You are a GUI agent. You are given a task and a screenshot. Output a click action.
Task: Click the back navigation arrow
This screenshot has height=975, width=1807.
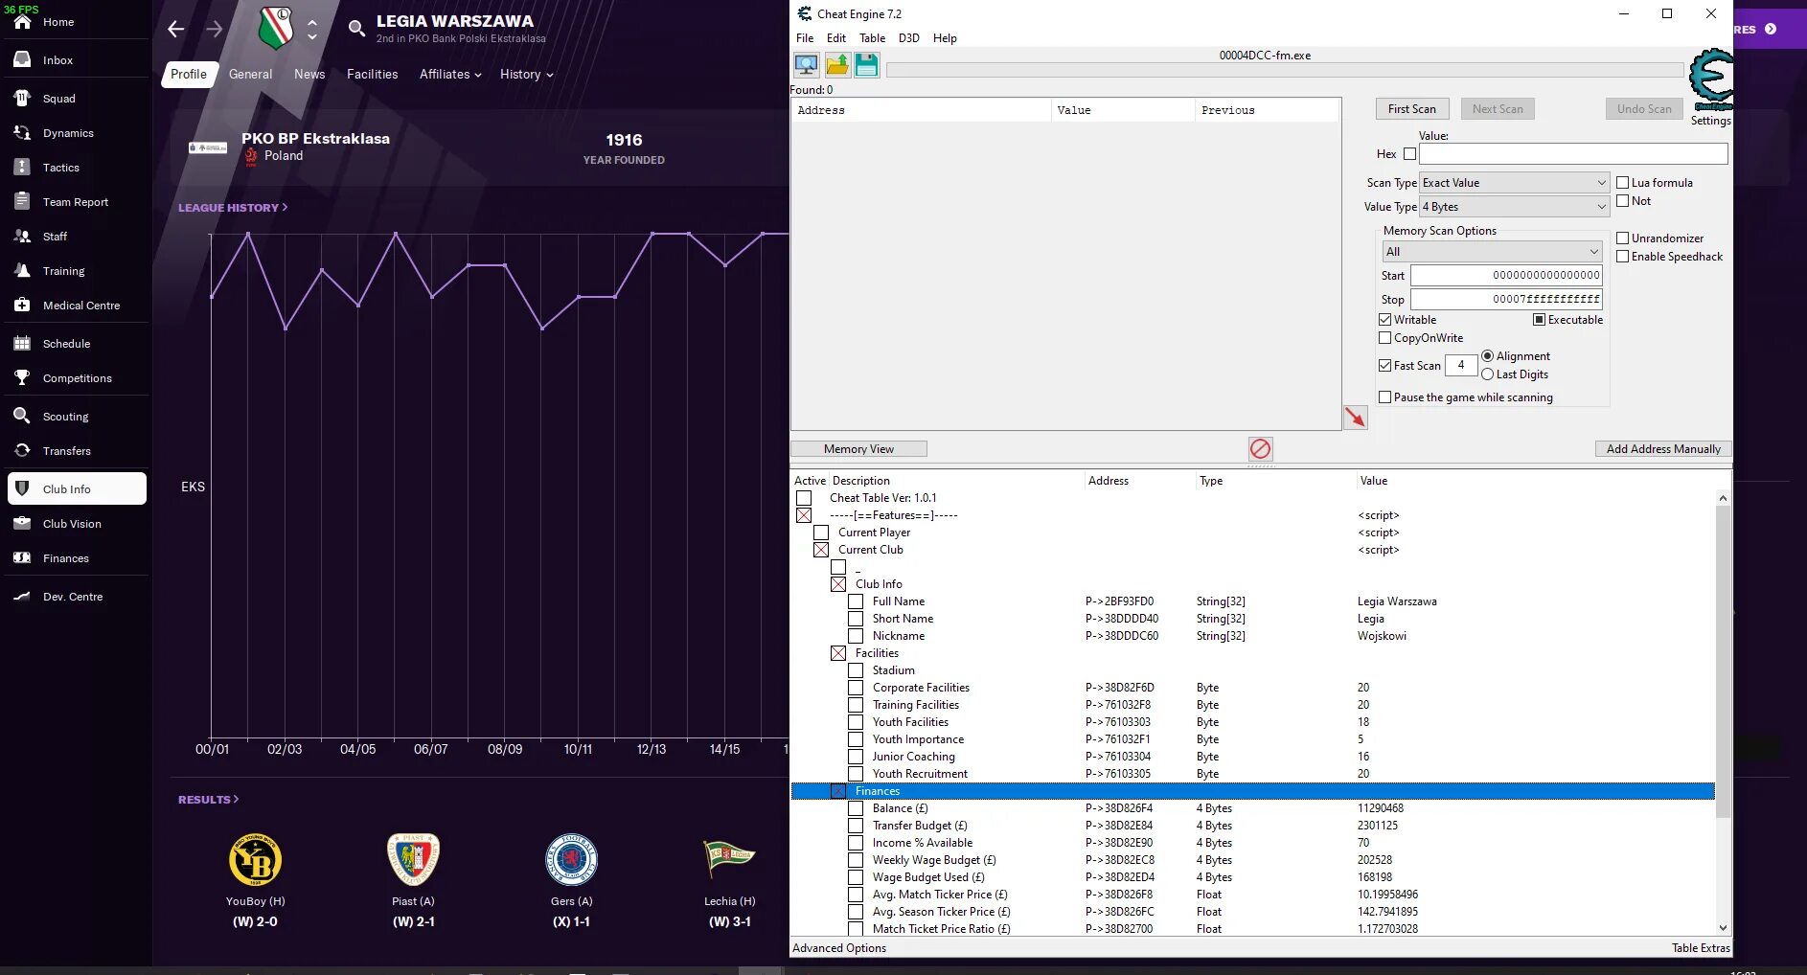click(x=176, y=29)
